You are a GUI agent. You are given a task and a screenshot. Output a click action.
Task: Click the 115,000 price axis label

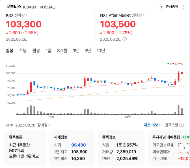click(x=10, y=66)
